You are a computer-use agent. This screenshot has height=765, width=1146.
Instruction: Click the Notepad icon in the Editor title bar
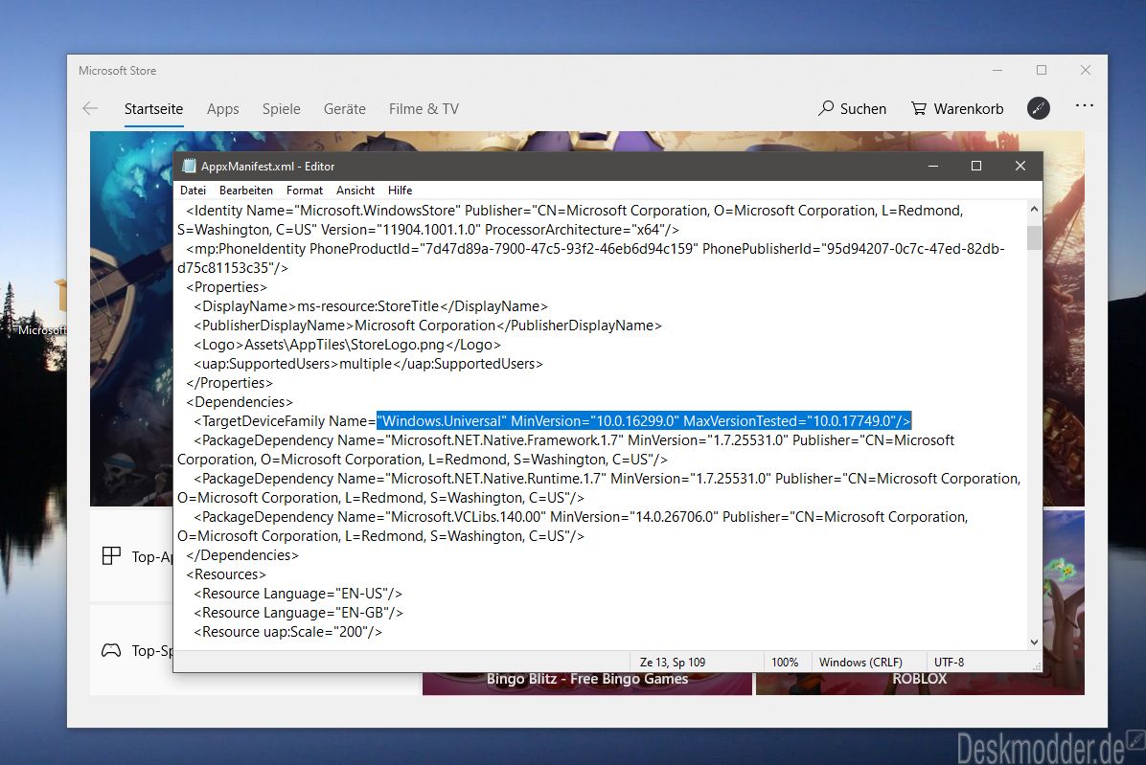[190, 166]
